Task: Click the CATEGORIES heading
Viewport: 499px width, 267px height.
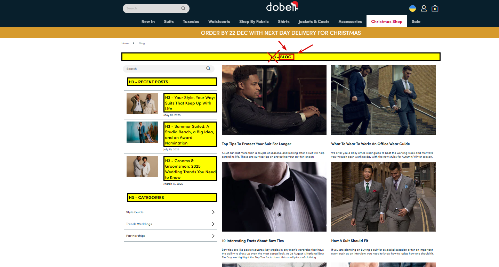Action: coord(172,198)
